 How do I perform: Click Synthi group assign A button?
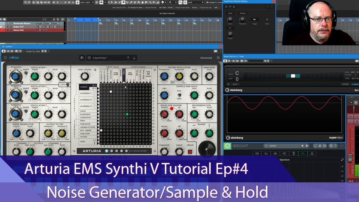pos(112,151)
